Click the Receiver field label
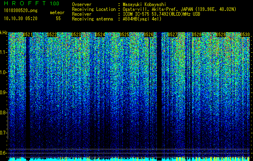 pyautogui.click(x=82, y=14)
